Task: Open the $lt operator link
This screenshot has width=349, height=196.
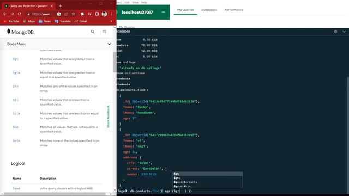Action: (x=15, y=100)
